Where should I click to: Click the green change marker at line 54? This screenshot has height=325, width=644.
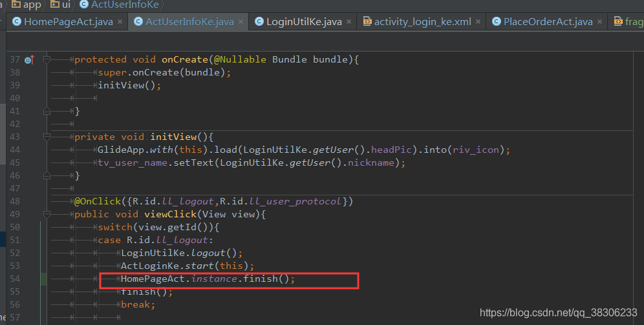[43, 279]
